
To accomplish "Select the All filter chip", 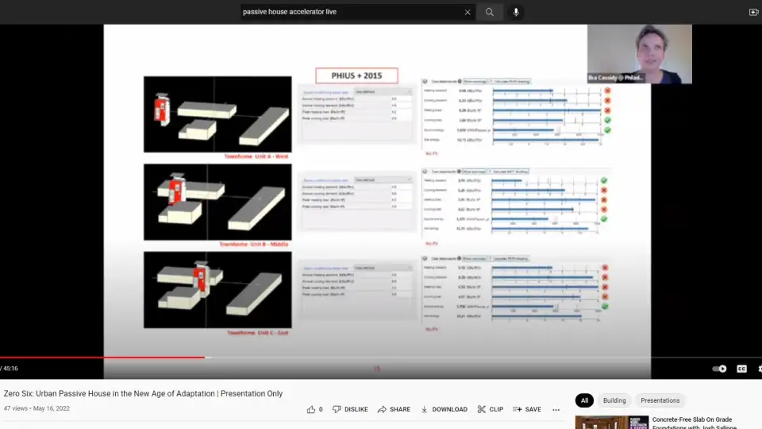I will (x=584, y=400).
